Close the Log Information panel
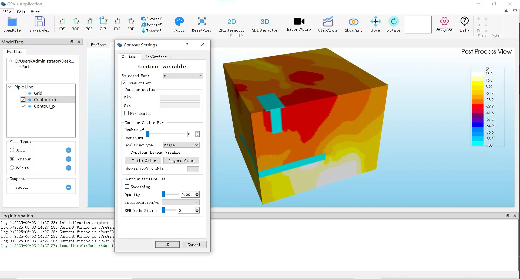520x279 pixels. (x=515, y=216)
